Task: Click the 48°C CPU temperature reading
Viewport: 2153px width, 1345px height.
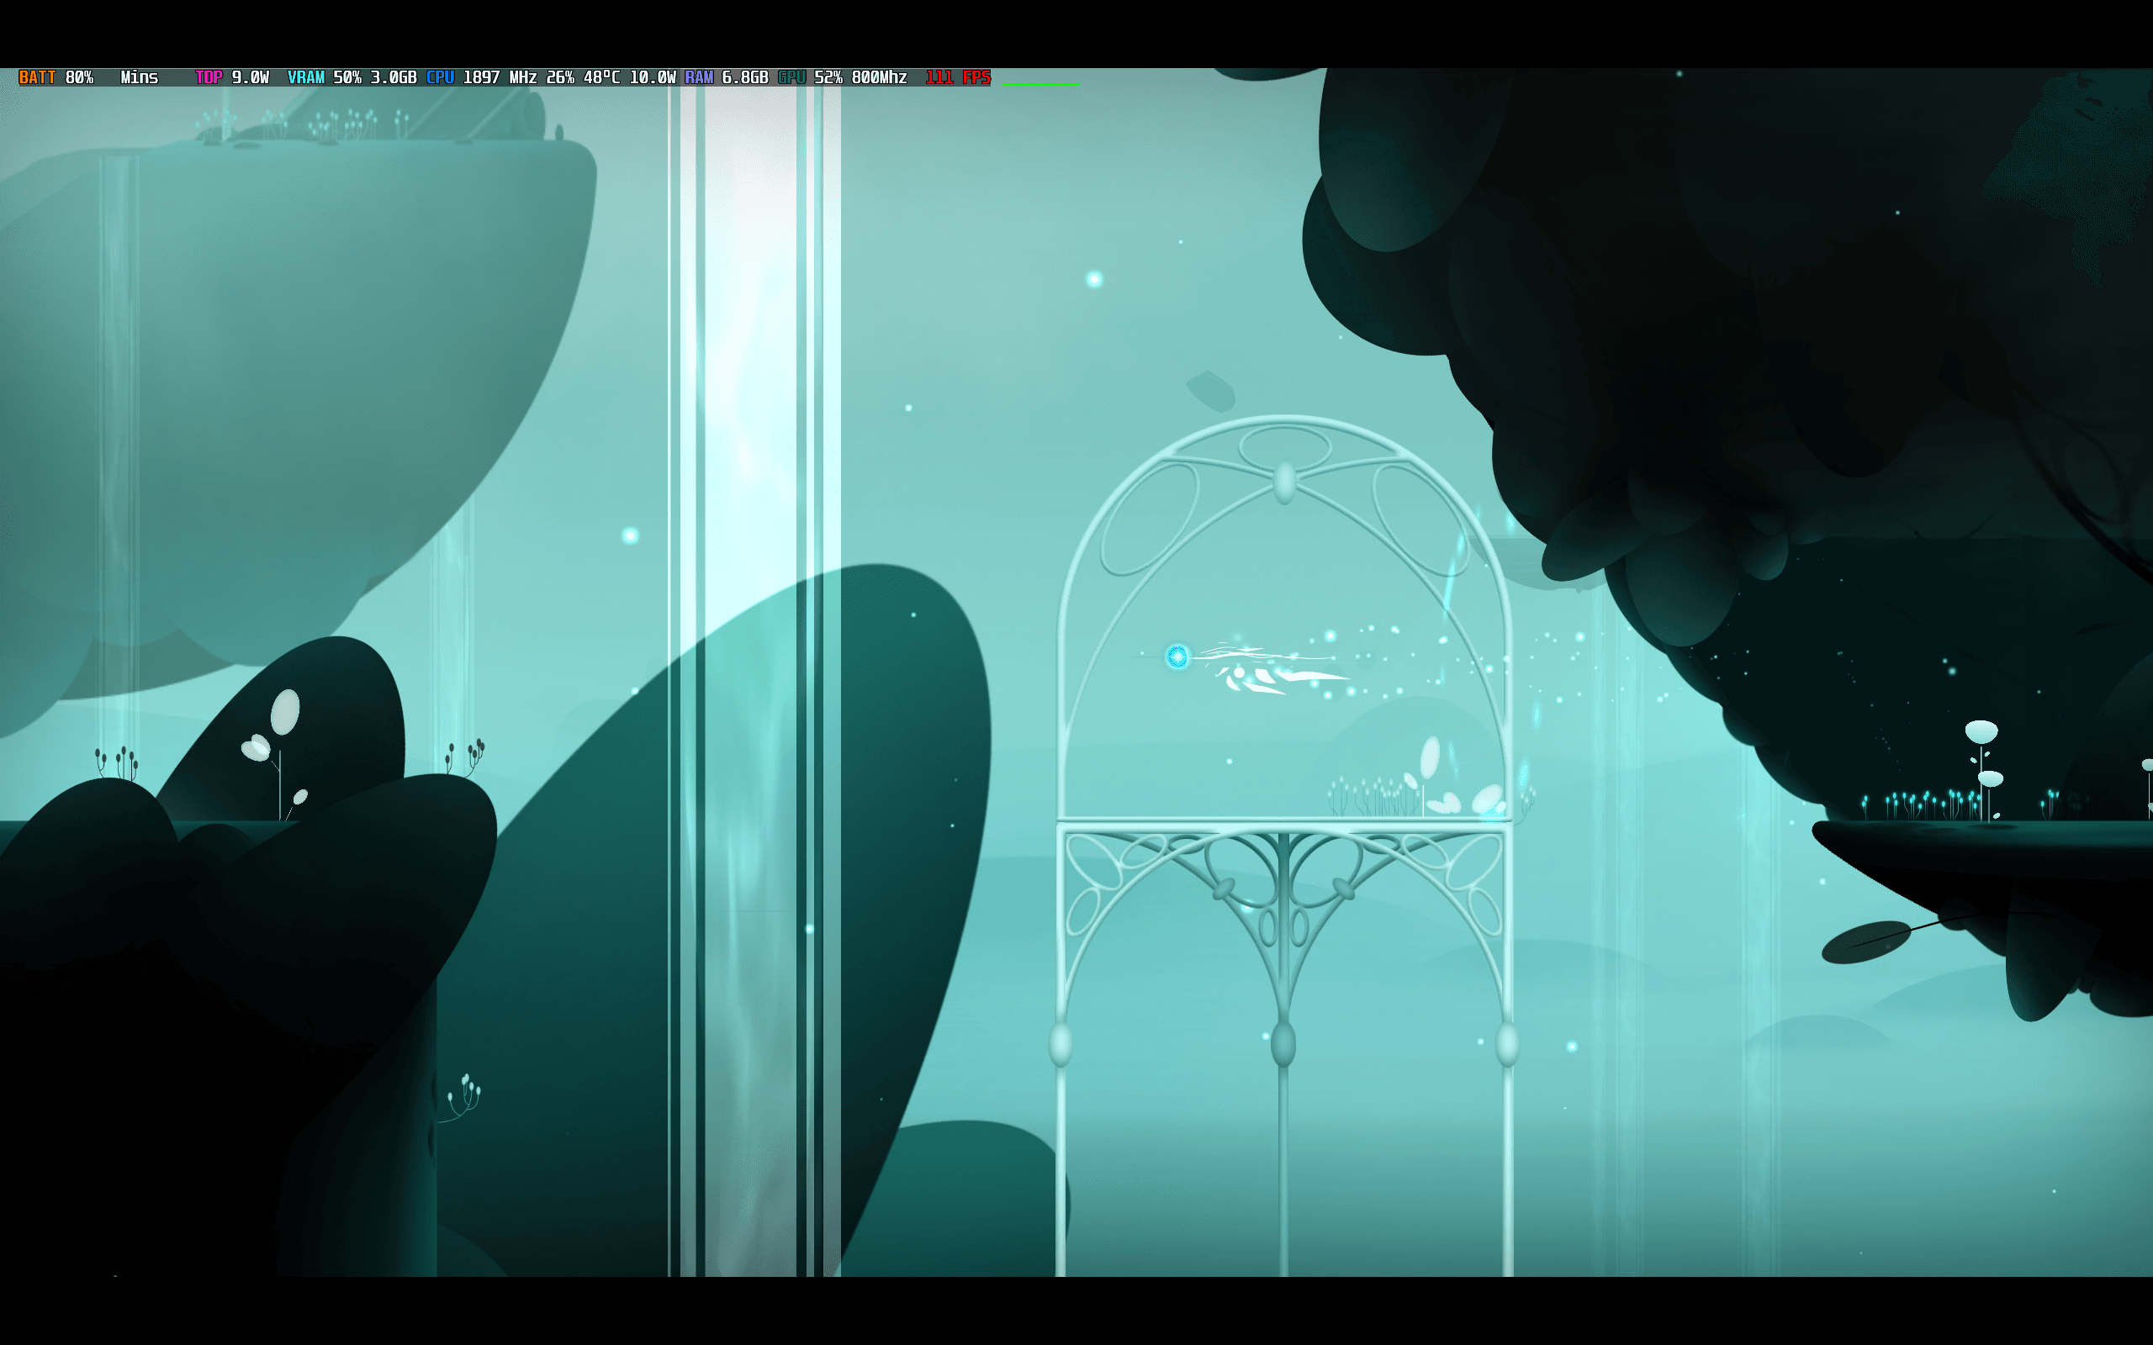Action: click(601, 77)
